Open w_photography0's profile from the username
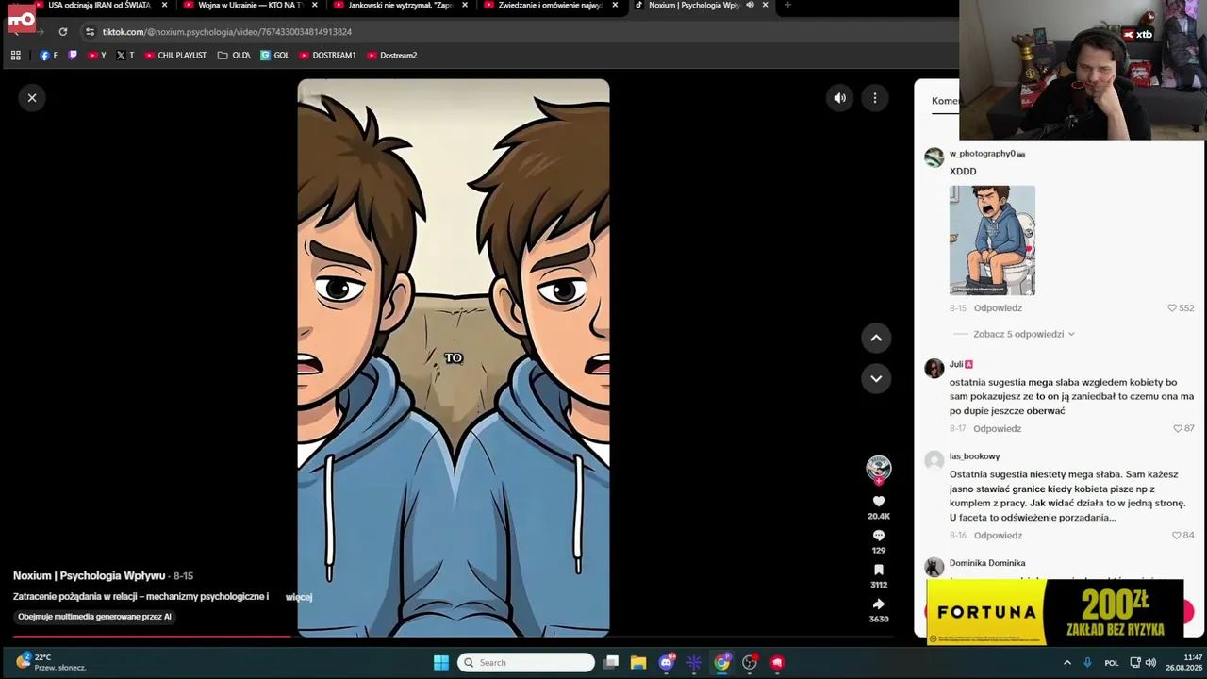The height and width of the screenshot is (679, 1207). coord(983,154)
